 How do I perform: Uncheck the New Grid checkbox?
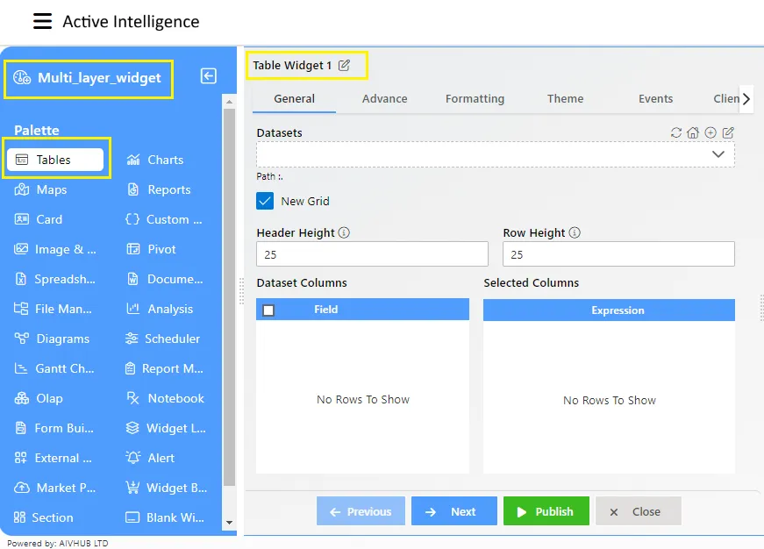pos(265,201)
